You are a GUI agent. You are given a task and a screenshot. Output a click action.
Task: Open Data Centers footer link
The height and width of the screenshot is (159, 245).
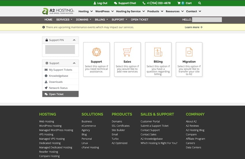point(194,147)
